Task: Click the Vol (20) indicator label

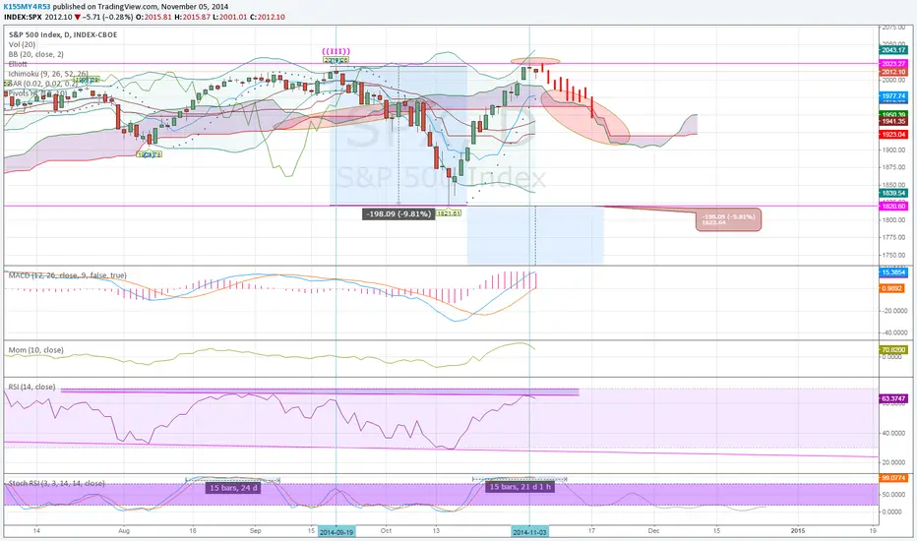Action: (22, 44)
